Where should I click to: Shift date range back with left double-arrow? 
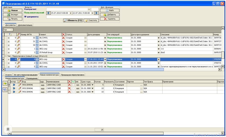point(49,13)
